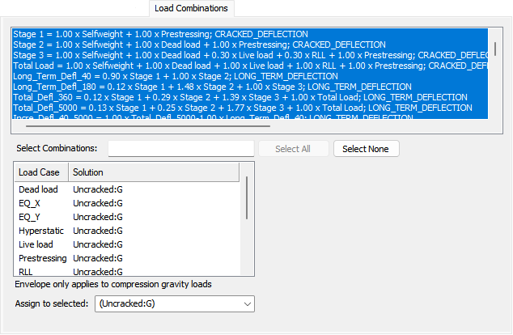The image size is (513, 335).
Task: Open the Assign to selected dropdown
Action: coord(175,303)
